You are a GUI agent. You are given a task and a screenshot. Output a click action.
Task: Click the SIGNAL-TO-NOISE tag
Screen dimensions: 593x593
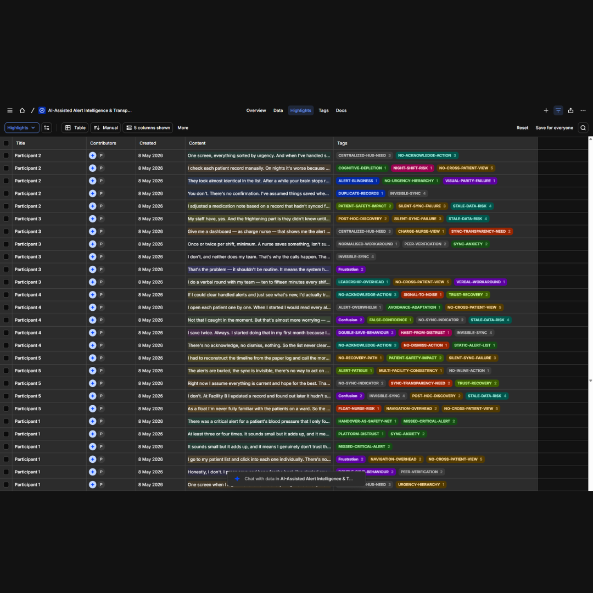point(422,295)
